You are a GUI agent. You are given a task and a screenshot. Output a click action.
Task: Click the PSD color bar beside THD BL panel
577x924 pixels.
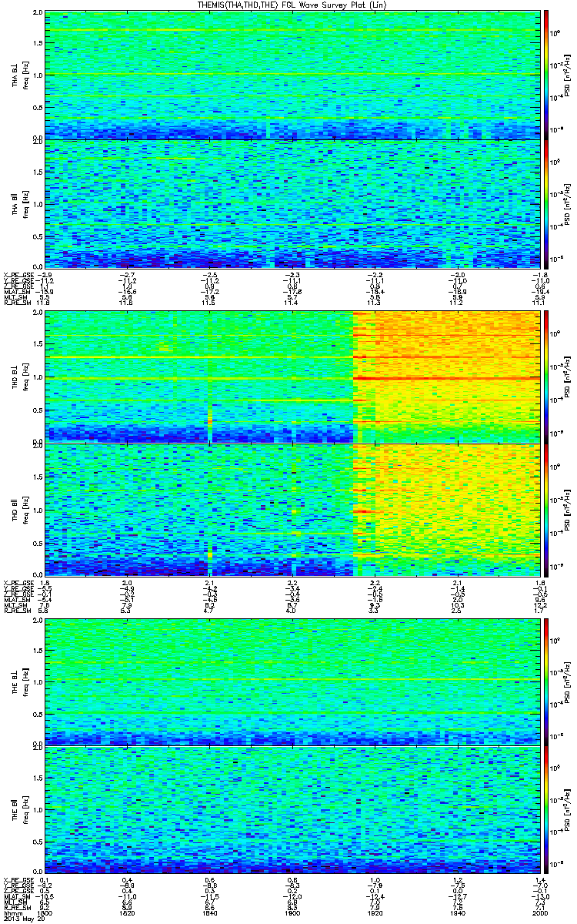click(x=546, y=376)
